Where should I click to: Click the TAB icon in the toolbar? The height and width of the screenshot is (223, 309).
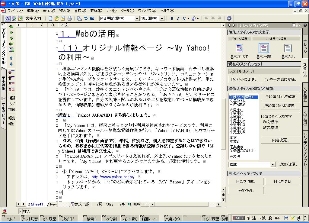click(92, 18)
